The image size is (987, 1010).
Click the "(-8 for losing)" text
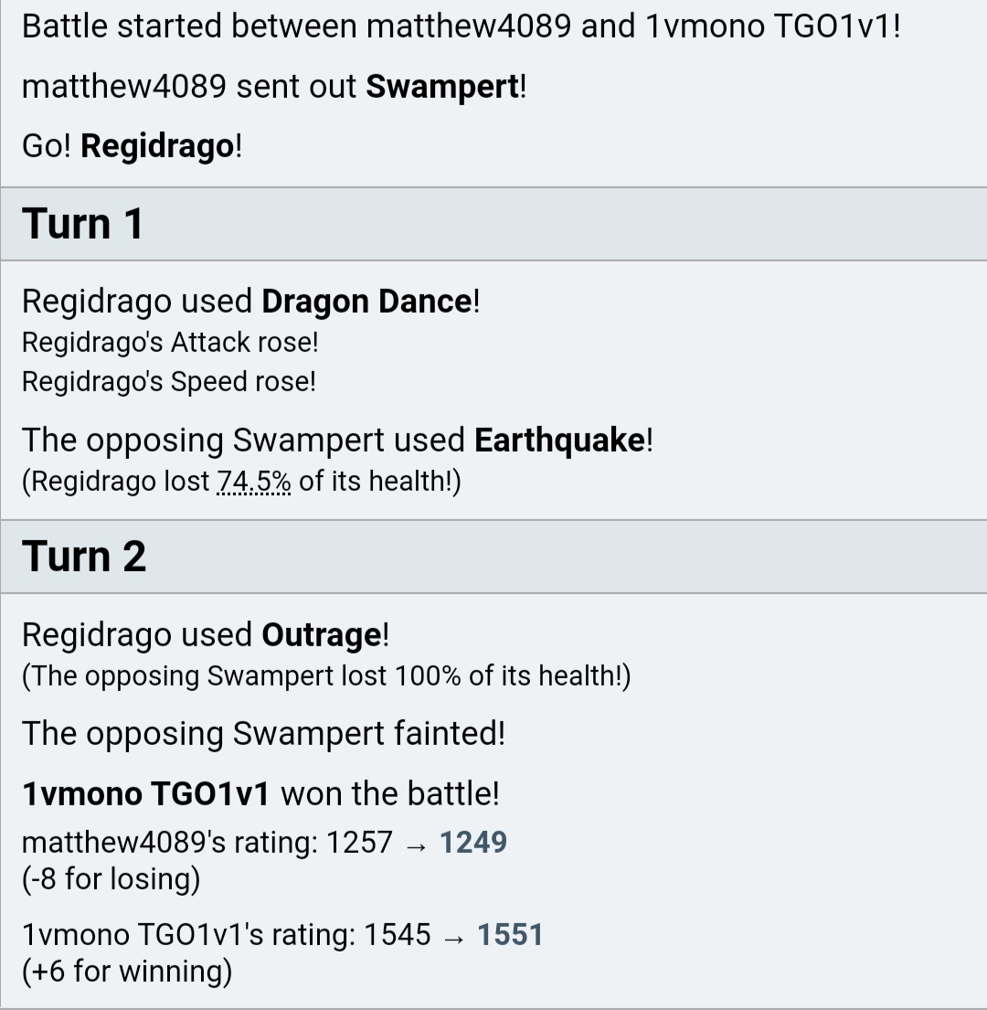(x=111, y=879)
